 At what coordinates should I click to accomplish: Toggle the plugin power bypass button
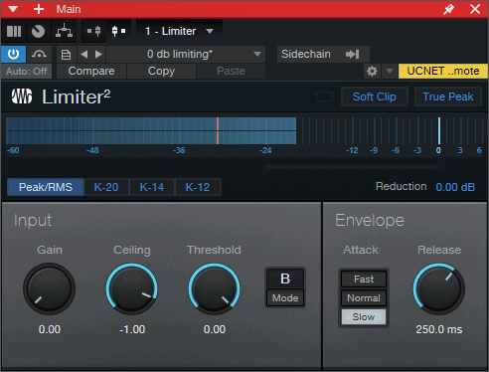coord(14,54)
